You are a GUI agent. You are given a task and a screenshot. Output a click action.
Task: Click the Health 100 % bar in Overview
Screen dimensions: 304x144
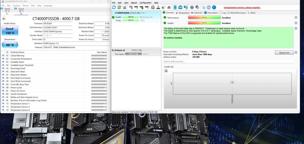point(204,23)
